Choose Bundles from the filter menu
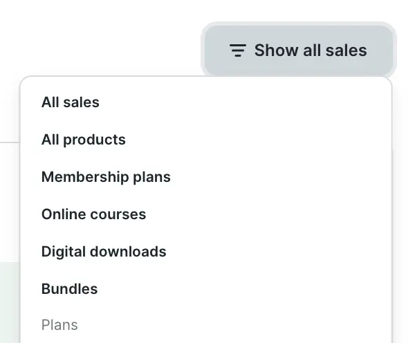Screen dimensions: 415x343 point(69,289)
